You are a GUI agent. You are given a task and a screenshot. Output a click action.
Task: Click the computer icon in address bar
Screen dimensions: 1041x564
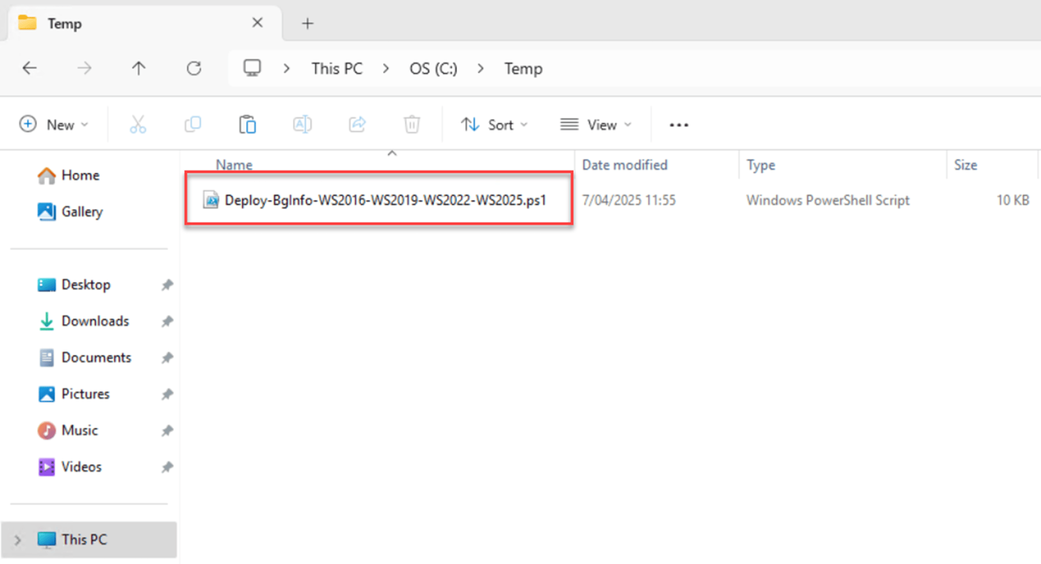(x=252, y=68)
